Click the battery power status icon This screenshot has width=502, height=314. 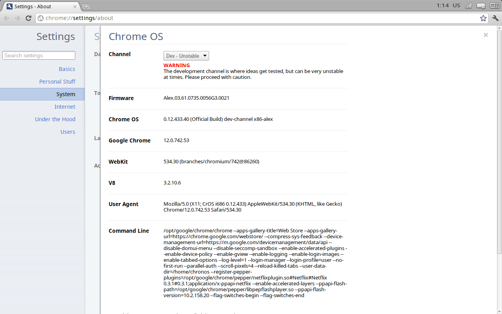[x=482, y=5]
